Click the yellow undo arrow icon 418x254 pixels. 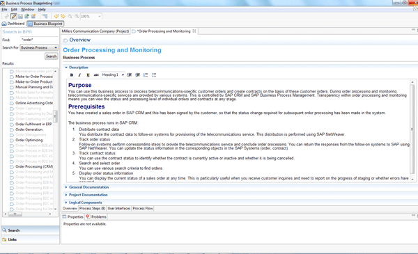point(56,16)
